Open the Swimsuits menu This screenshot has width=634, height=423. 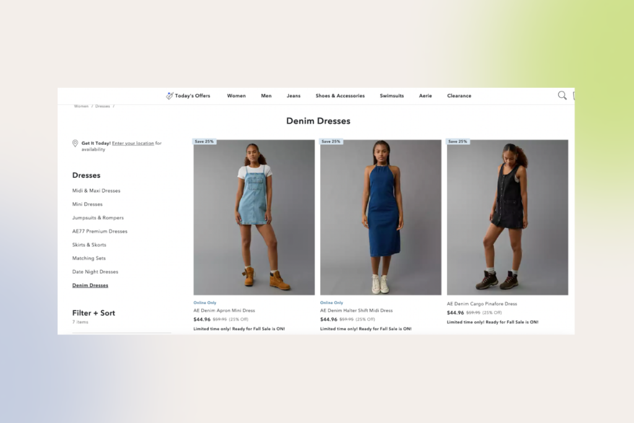(x=392, y=96)
